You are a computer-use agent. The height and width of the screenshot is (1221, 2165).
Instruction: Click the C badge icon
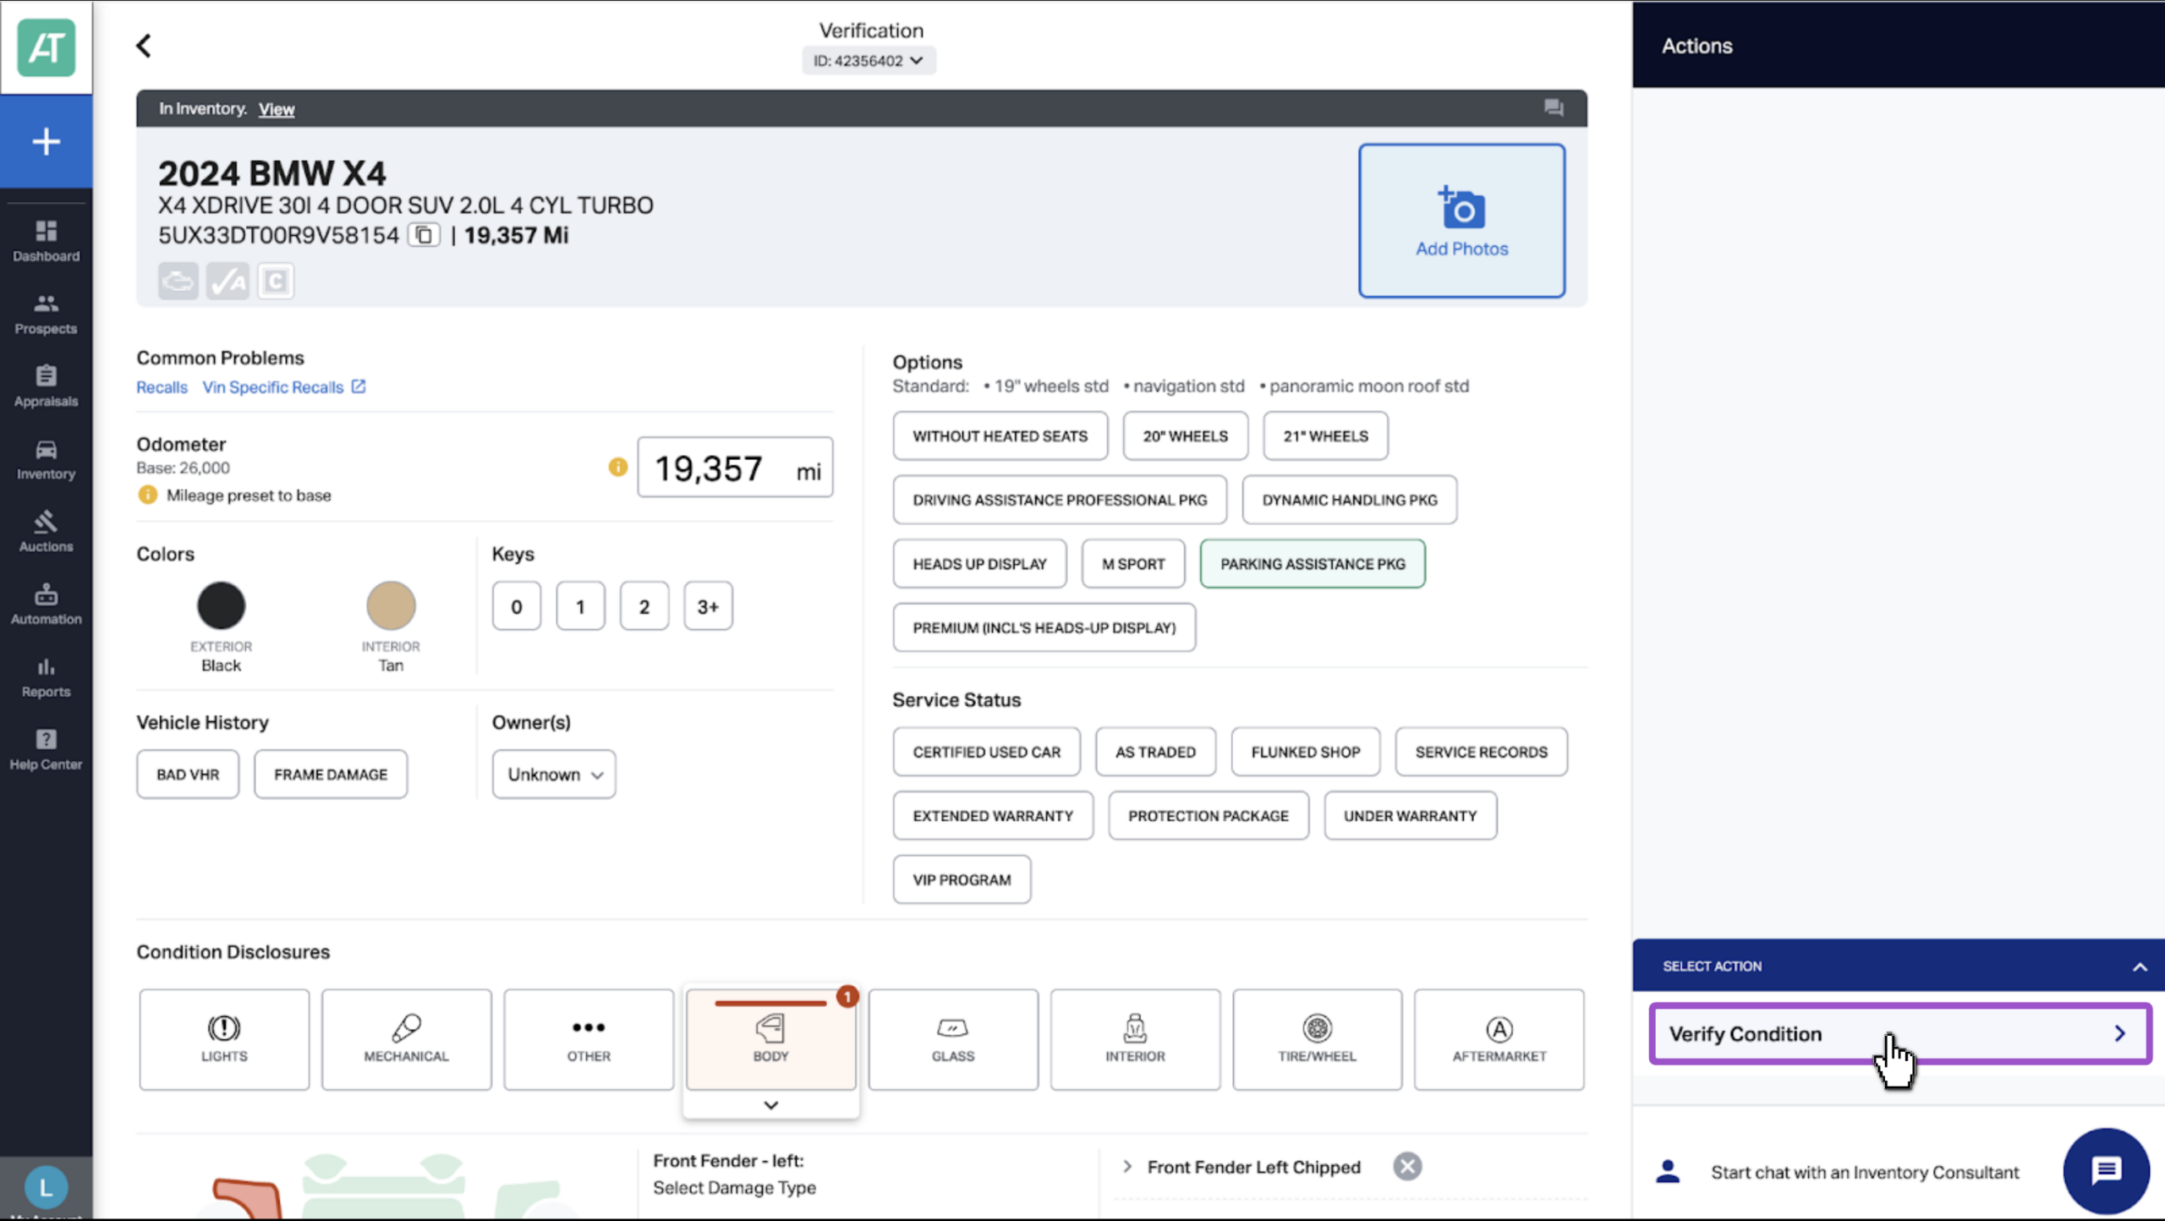tap(276, 281)
